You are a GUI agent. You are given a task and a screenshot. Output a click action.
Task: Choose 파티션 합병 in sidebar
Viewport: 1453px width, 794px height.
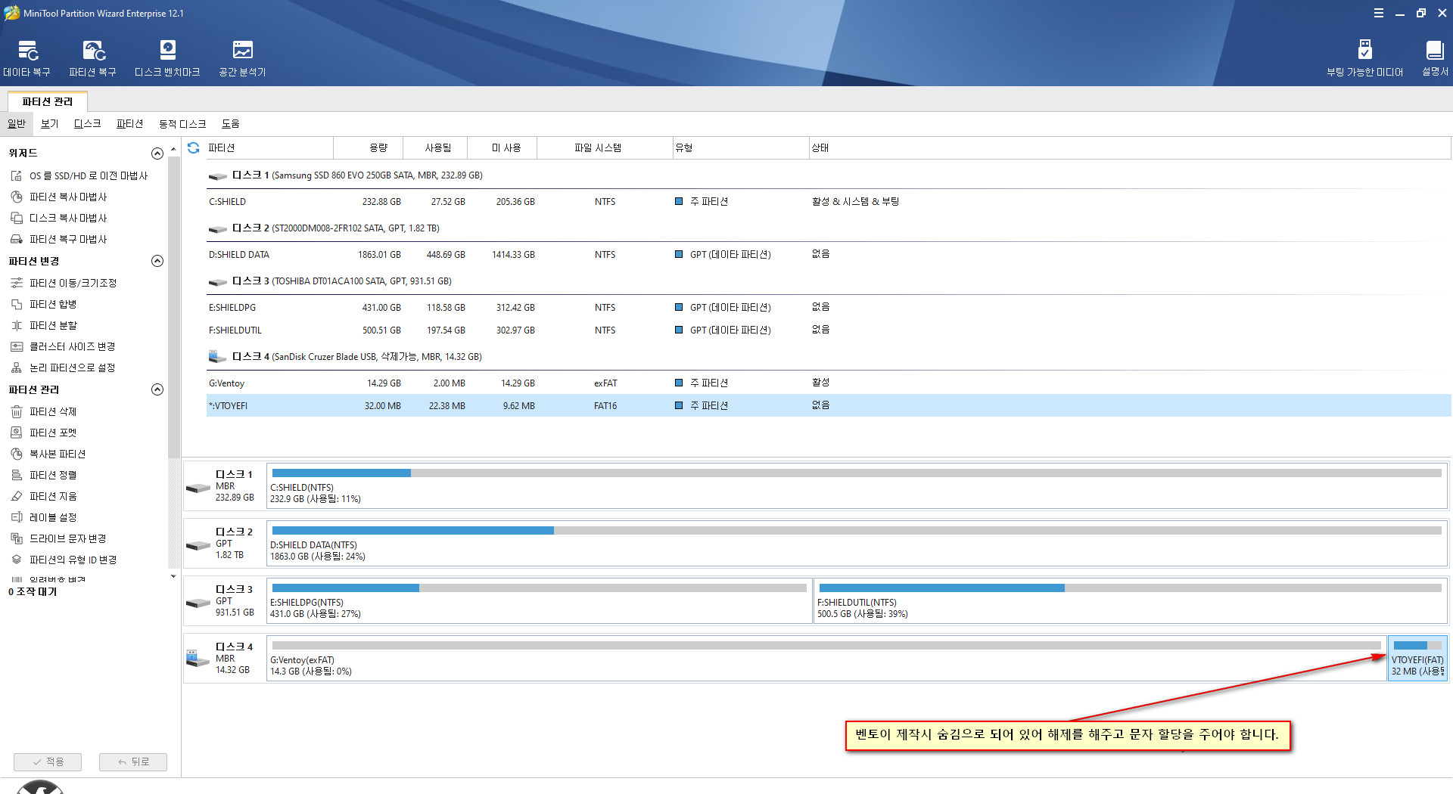tap(45, 304)
